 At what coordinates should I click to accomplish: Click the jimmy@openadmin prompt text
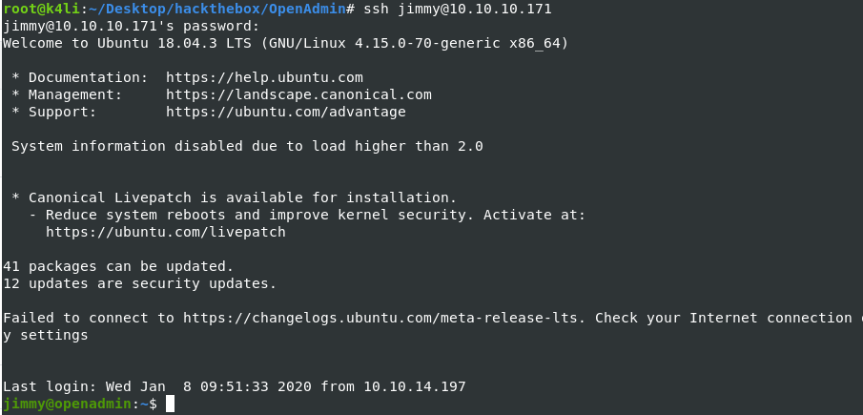click(67, 405)
